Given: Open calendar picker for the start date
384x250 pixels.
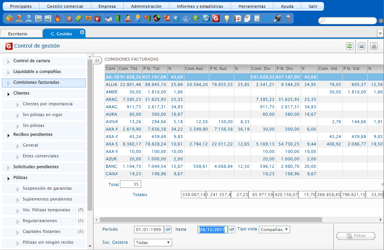Looking at the screenshot, I should [x=168, y=230].
